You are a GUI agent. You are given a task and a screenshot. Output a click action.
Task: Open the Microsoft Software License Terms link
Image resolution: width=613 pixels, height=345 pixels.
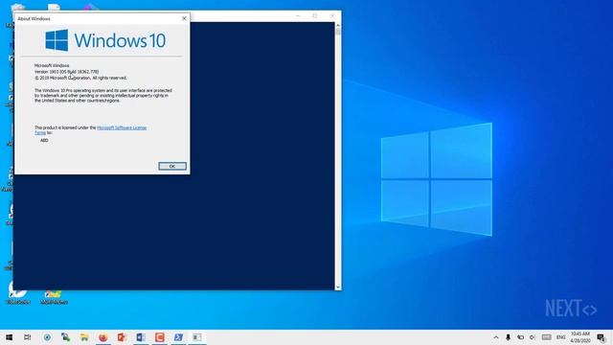click(122, 127)
